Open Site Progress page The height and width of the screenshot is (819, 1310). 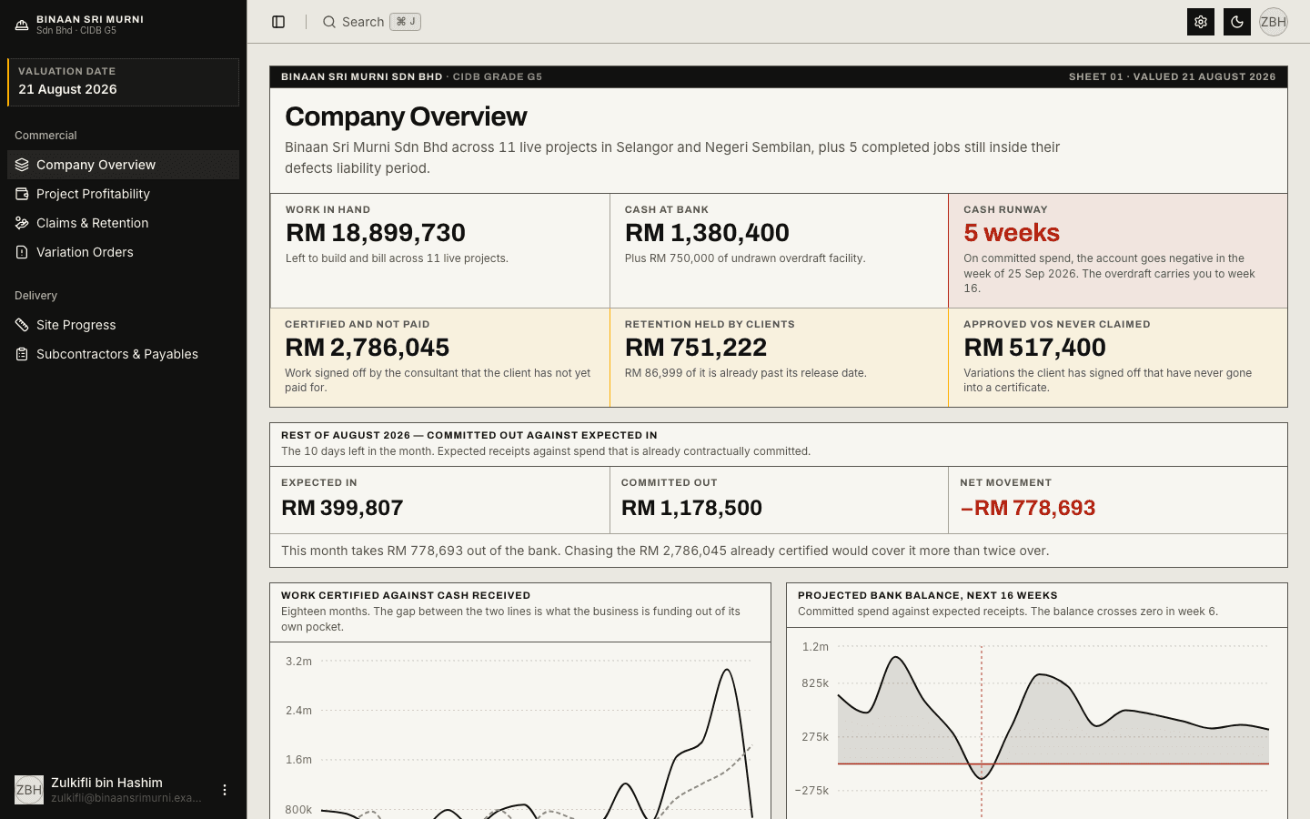123,325
